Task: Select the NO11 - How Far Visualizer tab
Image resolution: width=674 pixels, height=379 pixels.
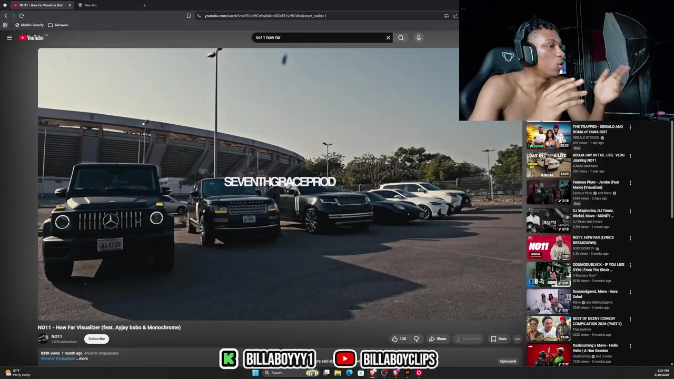Action: coord(41,5)
